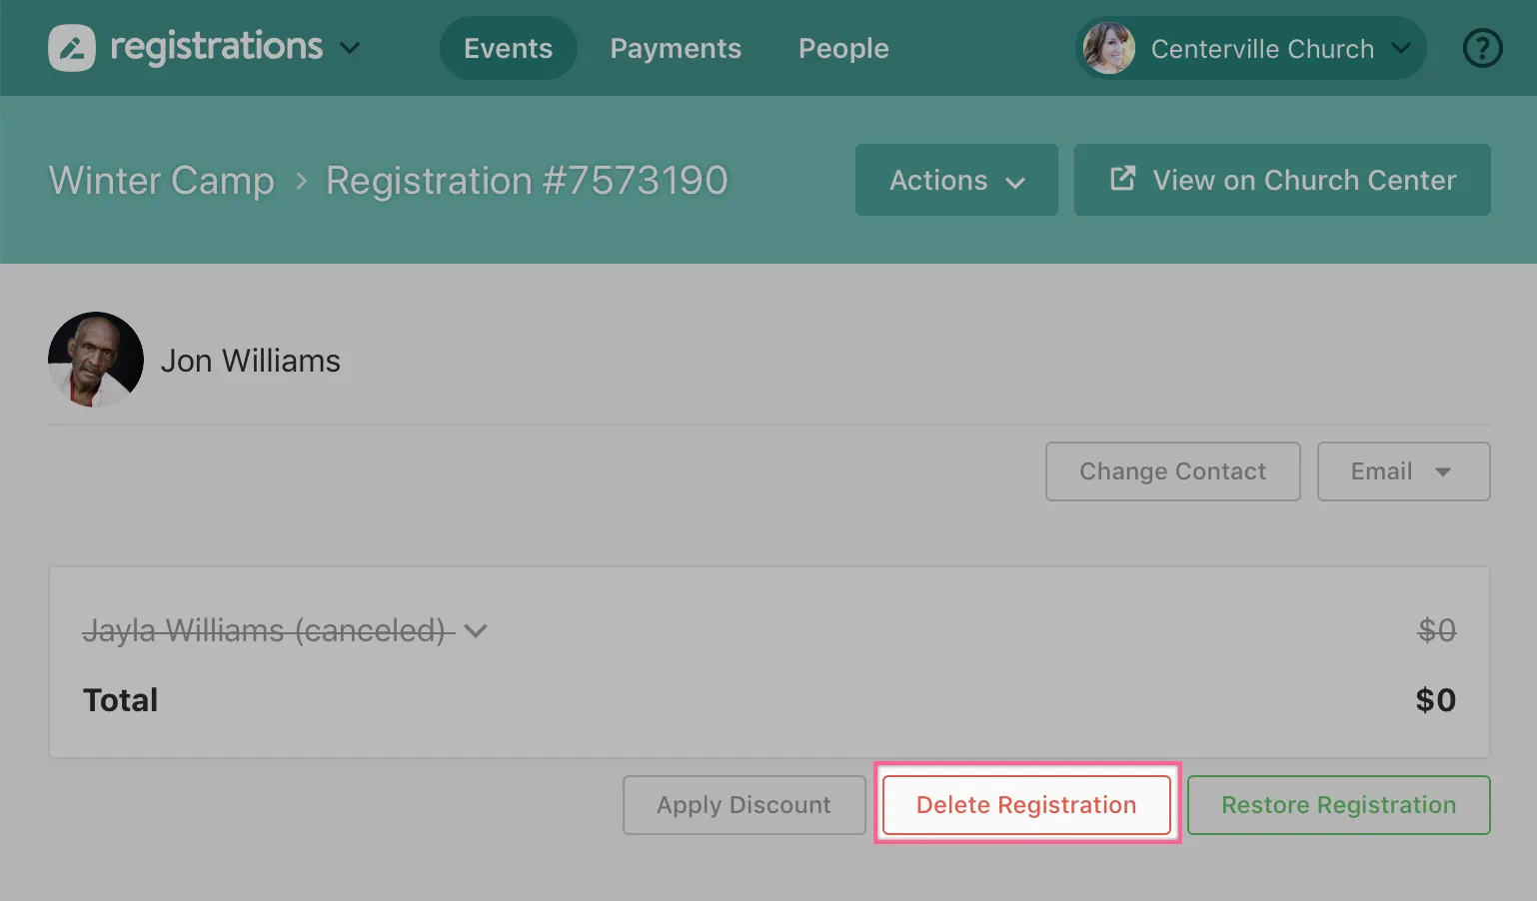
Task: Click the Jon Williams contact name
Action: click(x=250, y=361)
